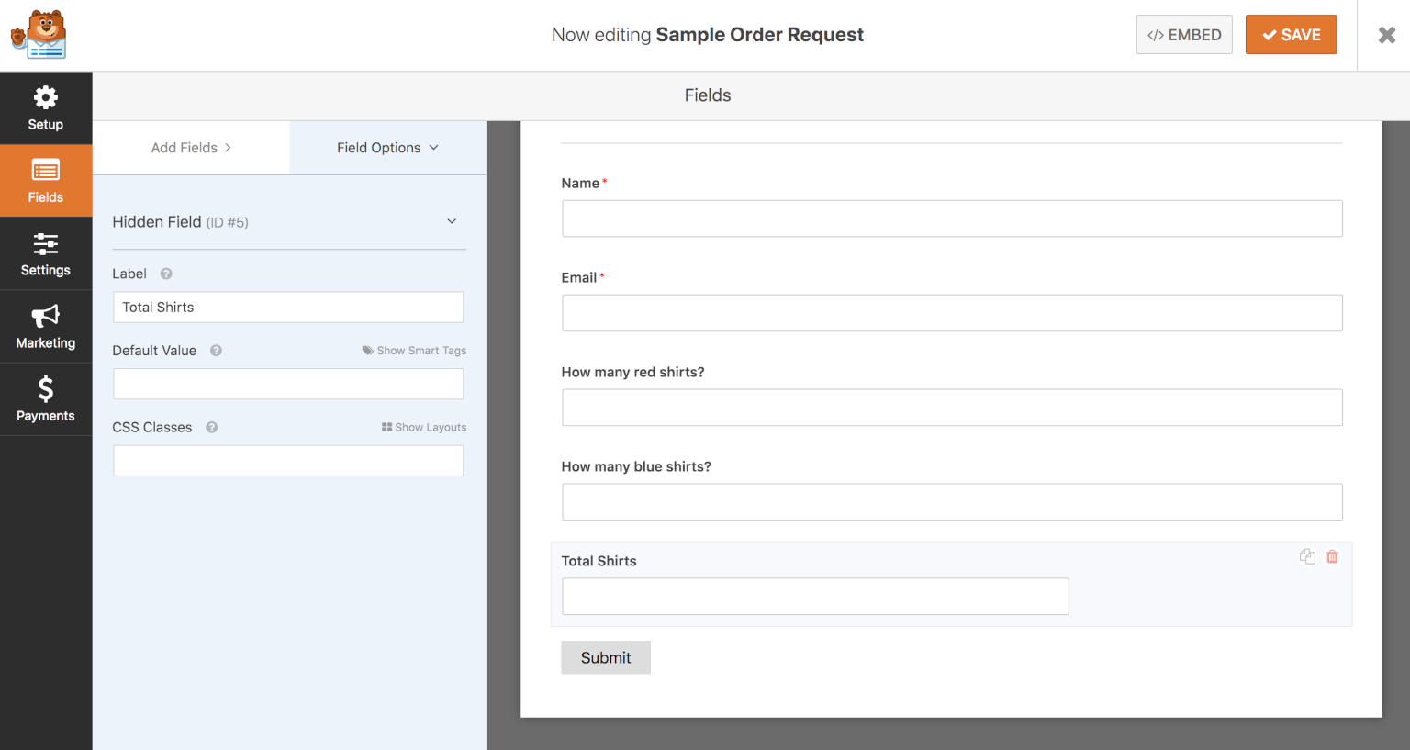Viewport: 1410px width, 750px height.
Task: Open the Default Value help tooltip
Action: pyautogui.click(x=215, y=350)
